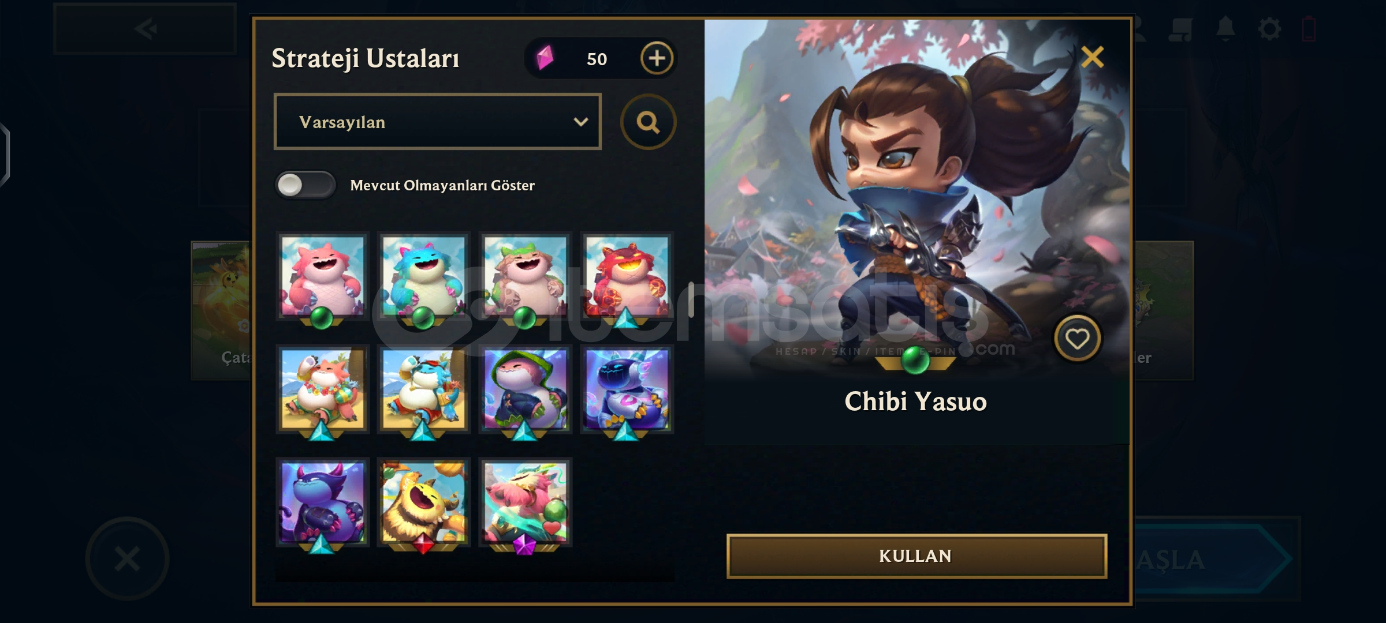Choose the yellow furry laughing legend

(x=424, y=502)
